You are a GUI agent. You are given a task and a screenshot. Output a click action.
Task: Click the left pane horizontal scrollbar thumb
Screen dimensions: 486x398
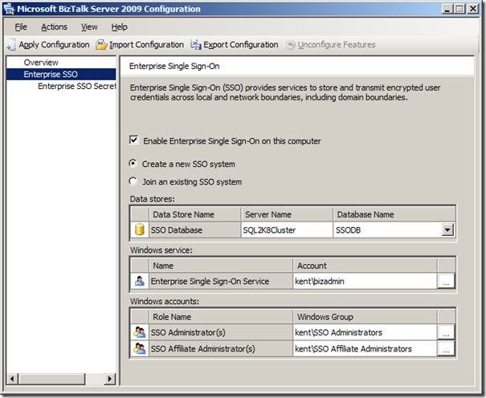51,379
